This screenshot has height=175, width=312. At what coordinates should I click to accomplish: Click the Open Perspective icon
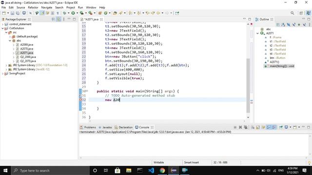tap(301, 13)
